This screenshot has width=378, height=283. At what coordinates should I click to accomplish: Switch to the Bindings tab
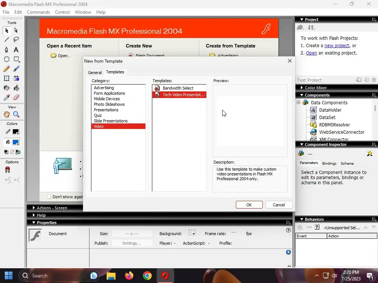[329, 163]
